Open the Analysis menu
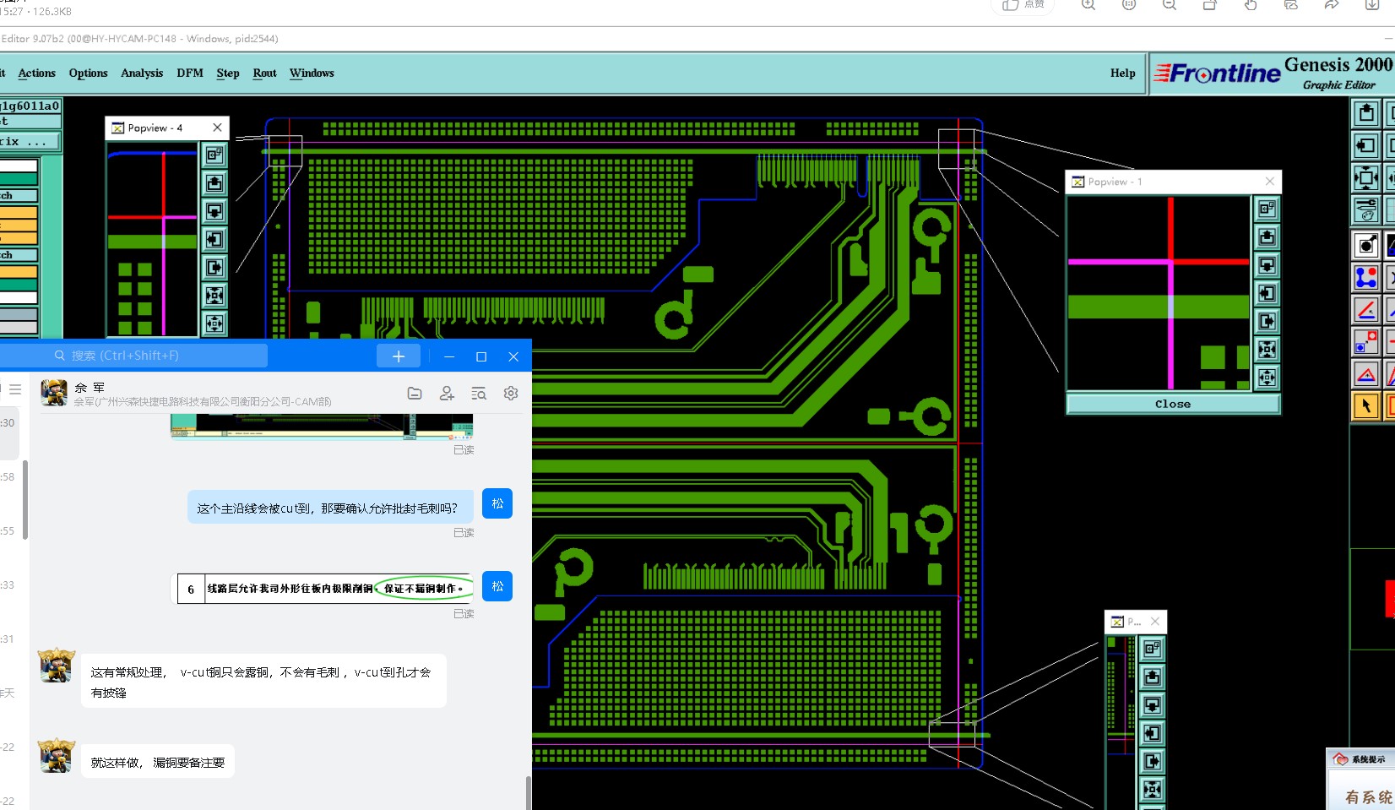The height and width of the screenshot is (810, 1395). [x=142, y=73]
